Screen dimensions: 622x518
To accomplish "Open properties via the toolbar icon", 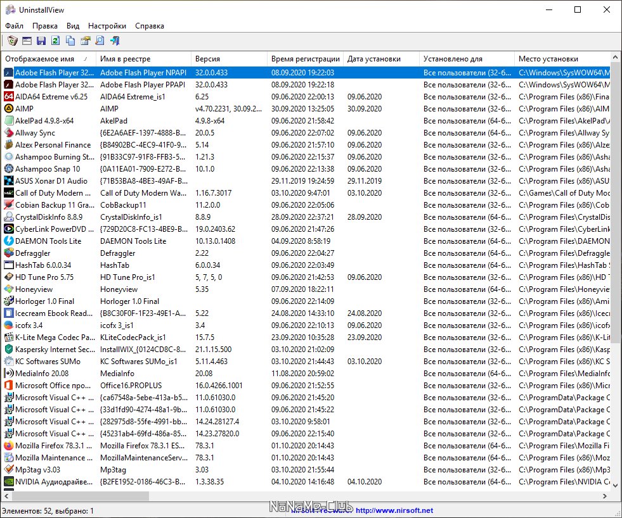I will (85, 41).
